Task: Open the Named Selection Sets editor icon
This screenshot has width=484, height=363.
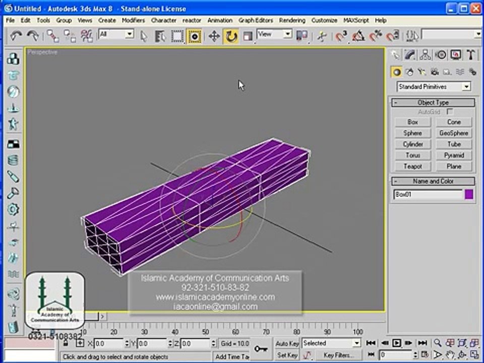Action: (x=412, y=36)
